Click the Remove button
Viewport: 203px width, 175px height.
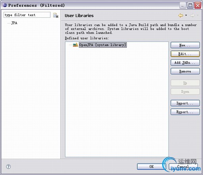tap(185, 71)
